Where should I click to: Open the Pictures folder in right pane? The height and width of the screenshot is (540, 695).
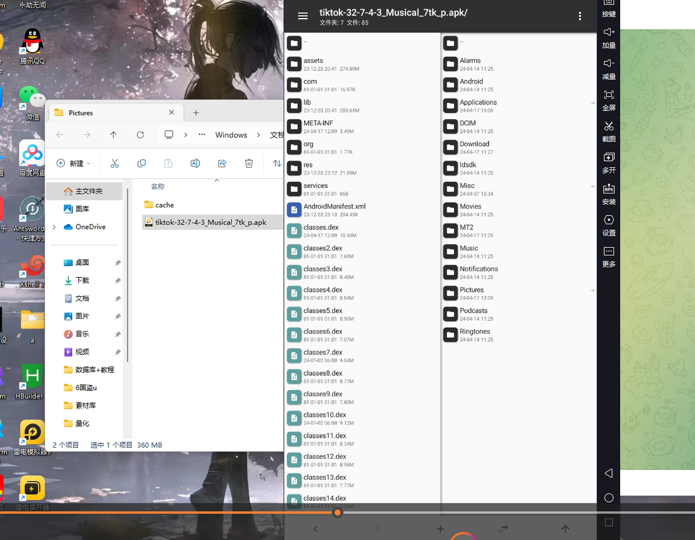519,293
